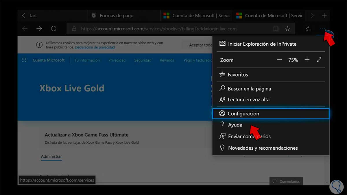This screenshot has width=347, height=195.
Task: Reload the page with refresh icon
Action: [53, 29]
